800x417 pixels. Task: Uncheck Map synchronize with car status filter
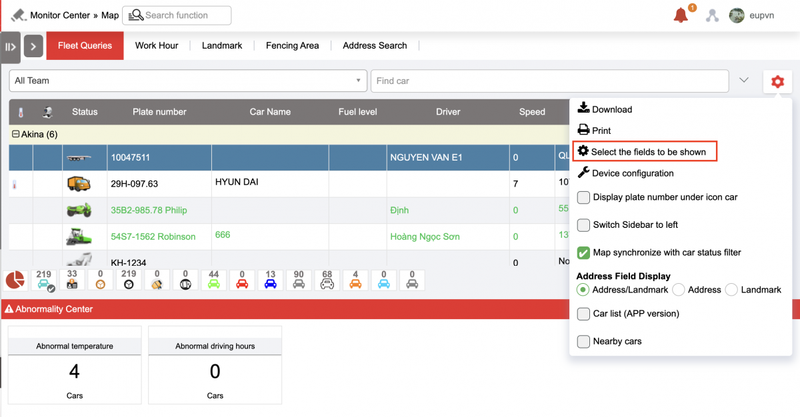[583, 253]
